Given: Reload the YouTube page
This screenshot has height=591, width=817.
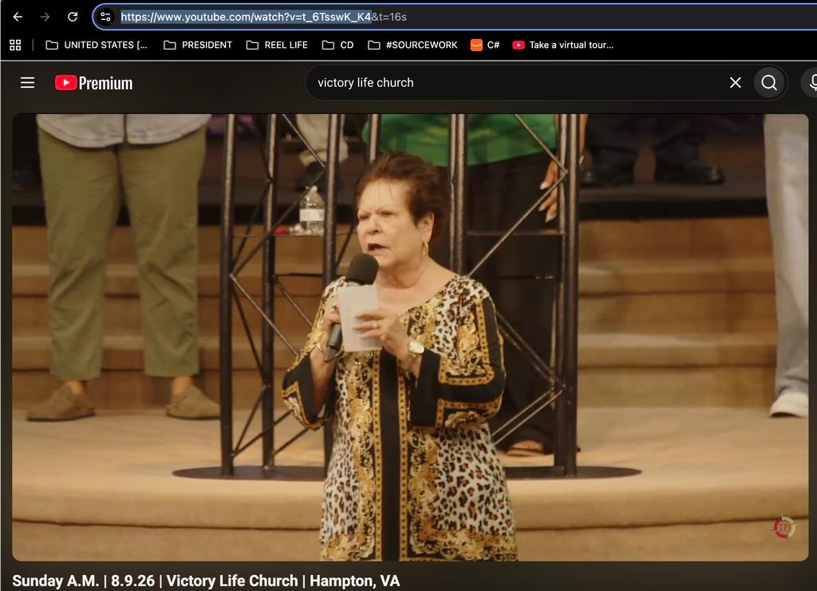Looking at the screenshot, I should pos(73,17).
